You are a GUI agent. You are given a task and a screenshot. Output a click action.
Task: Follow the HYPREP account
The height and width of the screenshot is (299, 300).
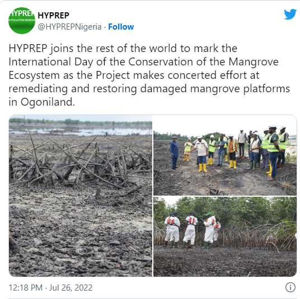pos(121,27)
